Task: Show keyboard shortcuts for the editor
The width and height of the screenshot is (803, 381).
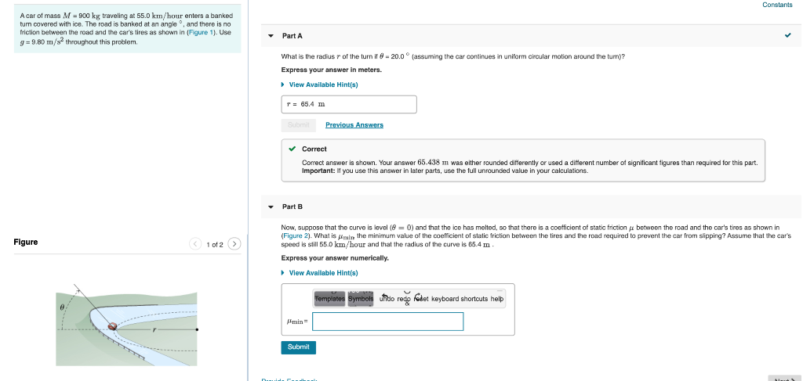Action: [x=460, y=299]
